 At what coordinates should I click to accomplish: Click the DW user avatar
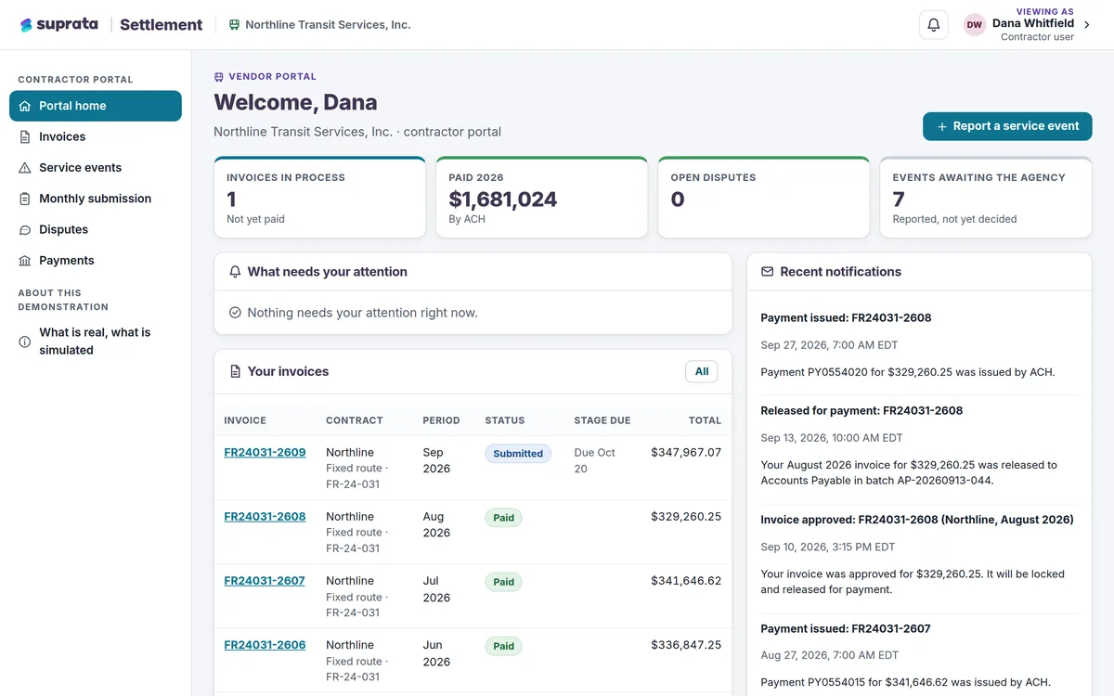click(975, 25)
